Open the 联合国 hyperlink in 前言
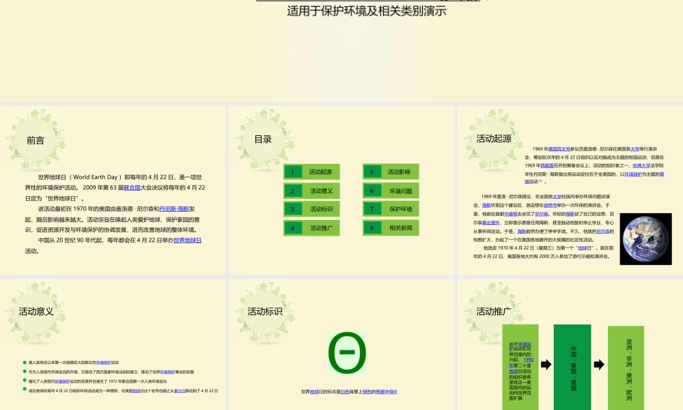683x410 pixels. 132,187
